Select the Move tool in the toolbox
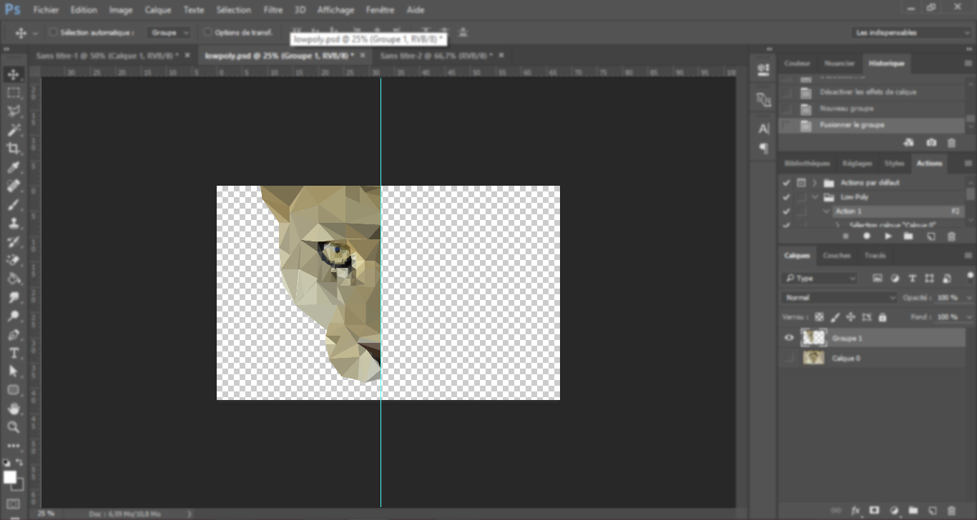Image resolution: width=977 pixels, height=520 pixels. point(14,74)
